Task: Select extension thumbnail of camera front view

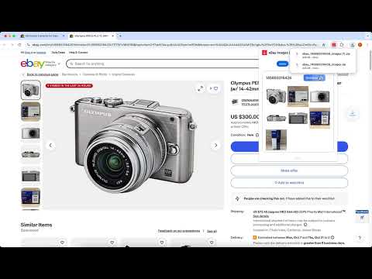Action: tap(320, 96)
